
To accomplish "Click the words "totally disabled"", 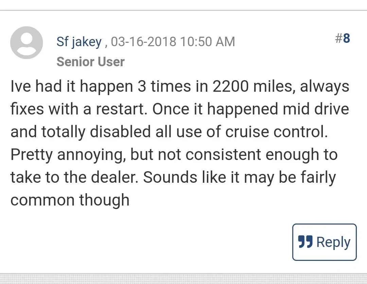I will [x=88, y=132].
